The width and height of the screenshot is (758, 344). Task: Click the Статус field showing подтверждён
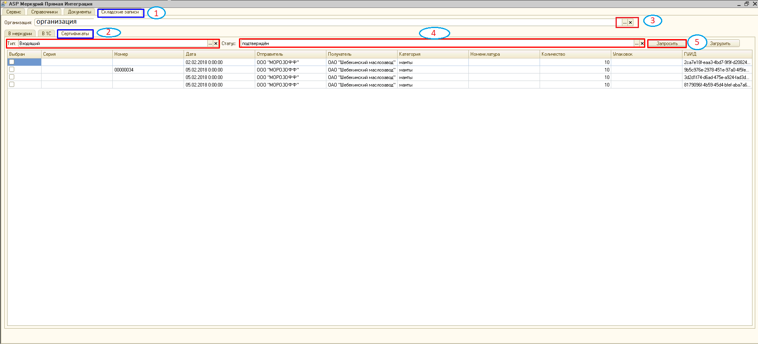click(437, 43)
